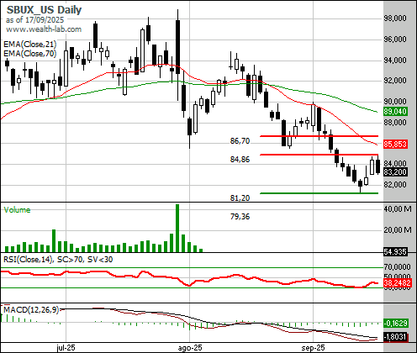This screenshot has height=353, width=417.
Task: Click the 40,00 M volume axis label
Action: pos(398,208)
